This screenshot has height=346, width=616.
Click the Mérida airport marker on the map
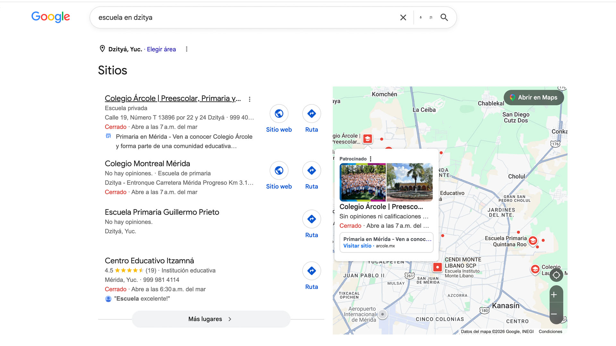[382, 314]
